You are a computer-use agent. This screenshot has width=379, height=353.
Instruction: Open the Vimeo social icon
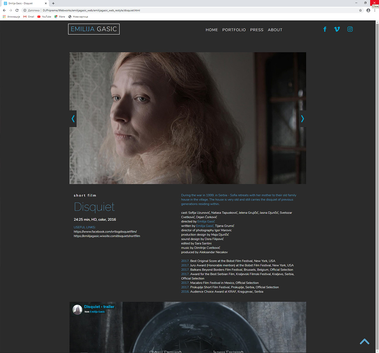click(337, 29)
